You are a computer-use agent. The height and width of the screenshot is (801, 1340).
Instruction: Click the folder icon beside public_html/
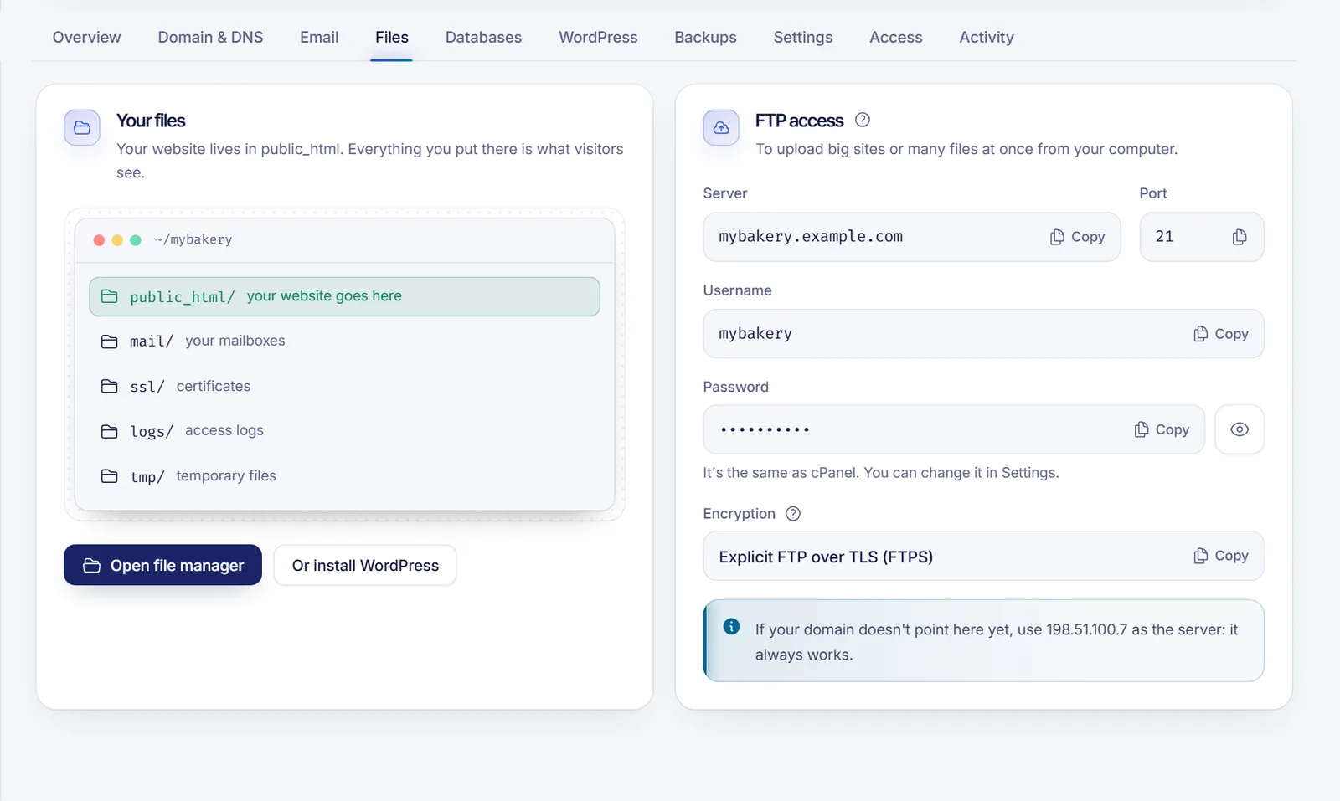point(109,296)
